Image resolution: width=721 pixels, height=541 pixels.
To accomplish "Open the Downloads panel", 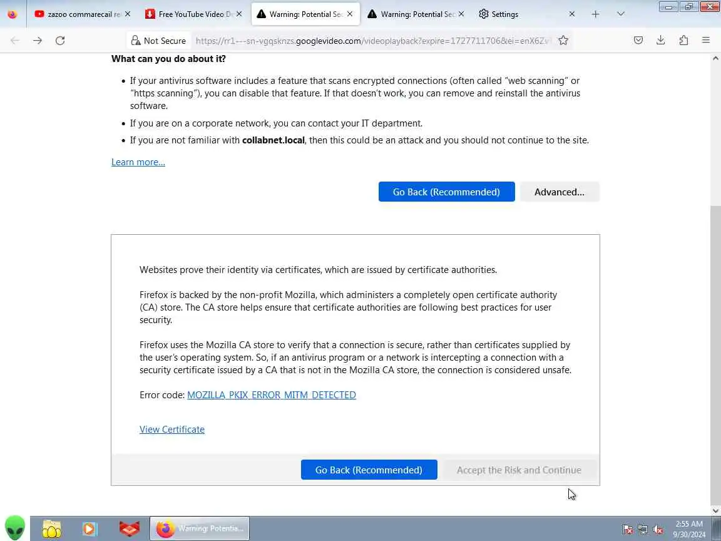I will (661, 41).
